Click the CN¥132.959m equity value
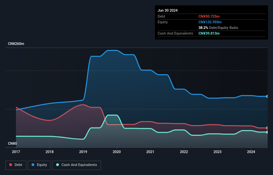 coord(210,22)
